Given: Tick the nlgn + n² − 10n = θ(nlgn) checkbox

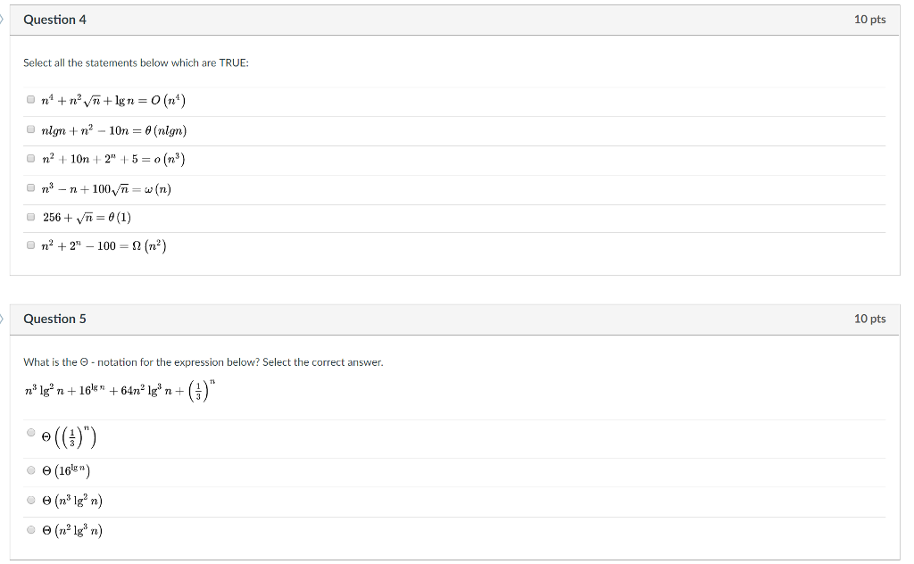Looking at the screenshot, I should (31, 129).
